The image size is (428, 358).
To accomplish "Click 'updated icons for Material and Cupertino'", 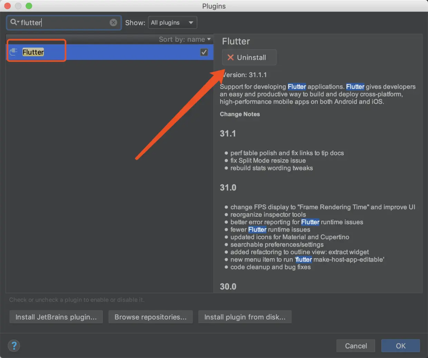I will click(290, 237).
